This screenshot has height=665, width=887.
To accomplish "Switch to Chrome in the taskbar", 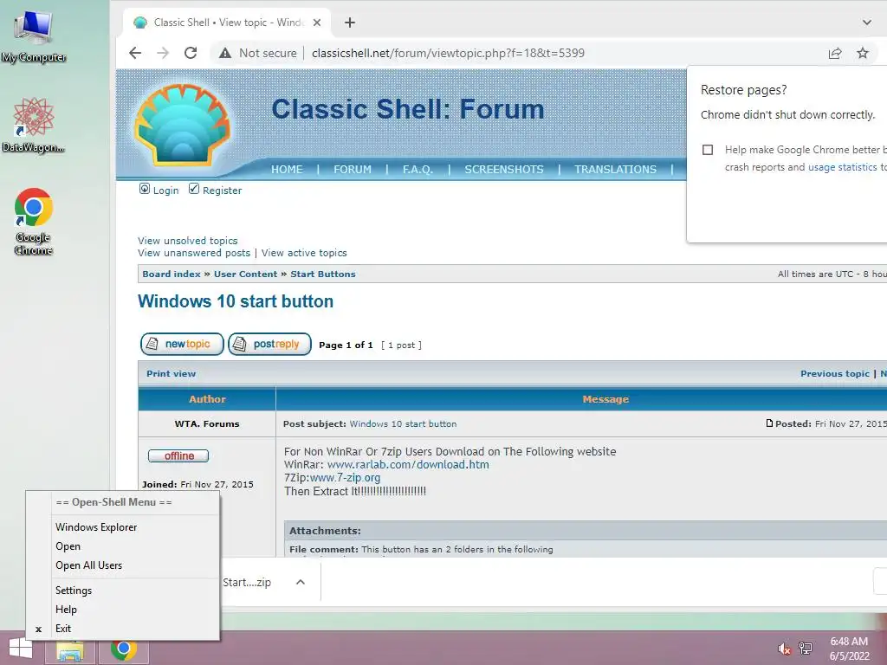I will 124,649.
